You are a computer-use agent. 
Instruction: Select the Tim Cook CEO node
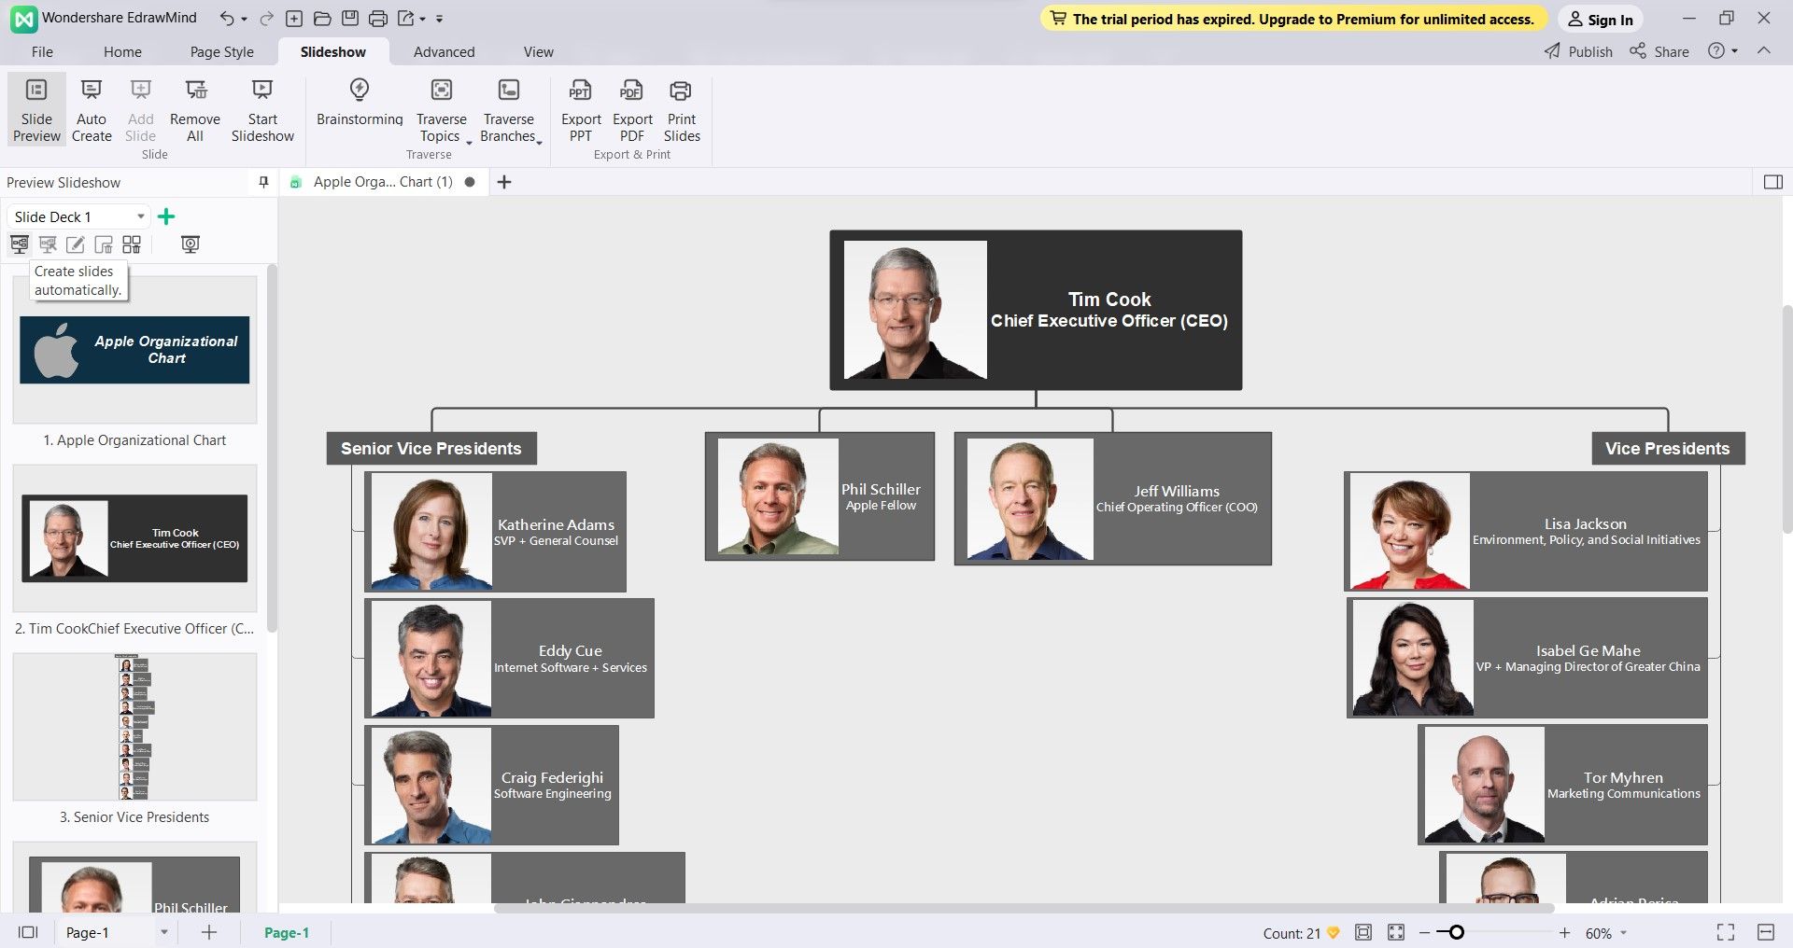1036,310
